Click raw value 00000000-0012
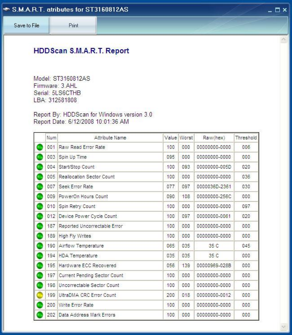The width and height of the screenshot is (292, 335). (214, 295)
